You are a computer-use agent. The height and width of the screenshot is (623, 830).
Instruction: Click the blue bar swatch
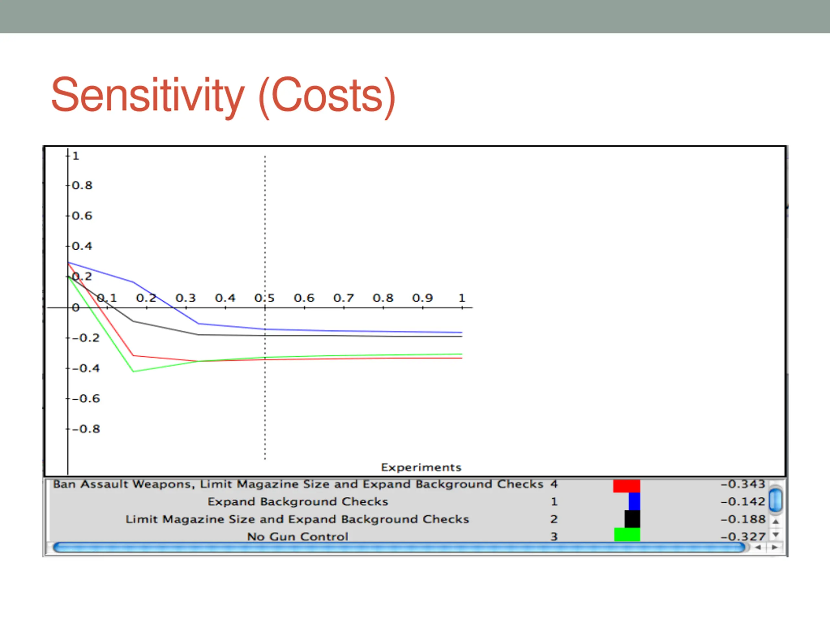click(634, 501)
